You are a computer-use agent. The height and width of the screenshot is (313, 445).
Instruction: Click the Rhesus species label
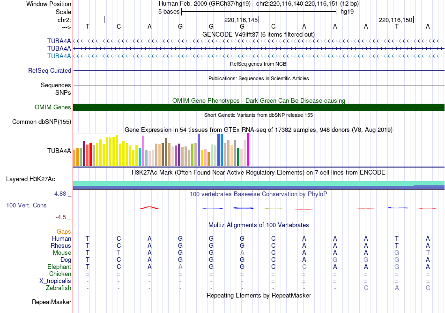61,245
